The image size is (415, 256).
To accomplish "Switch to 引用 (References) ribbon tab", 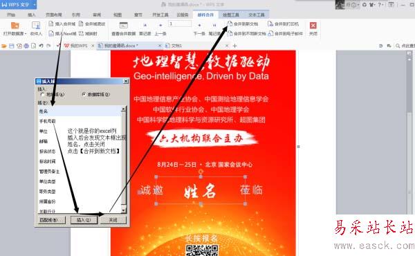I will [76, 15].
